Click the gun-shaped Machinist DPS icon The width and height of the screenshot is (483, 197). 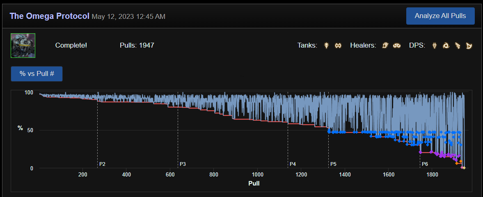pyautogui.click(x=458, y=46)
